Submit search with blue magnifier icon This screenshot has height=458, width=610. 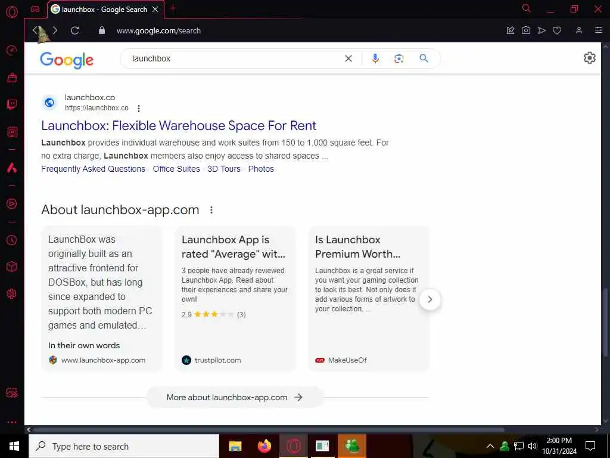(x=424, y=58)
